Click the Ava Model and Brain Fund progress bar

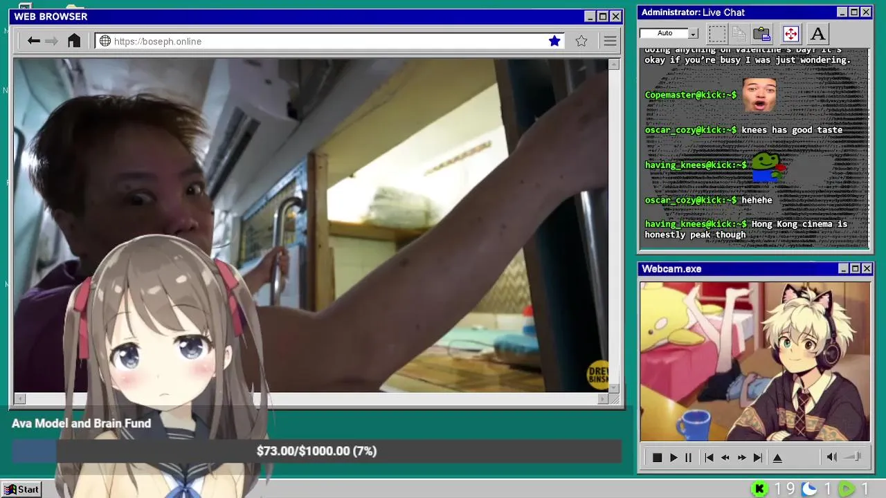pos(316,451)
